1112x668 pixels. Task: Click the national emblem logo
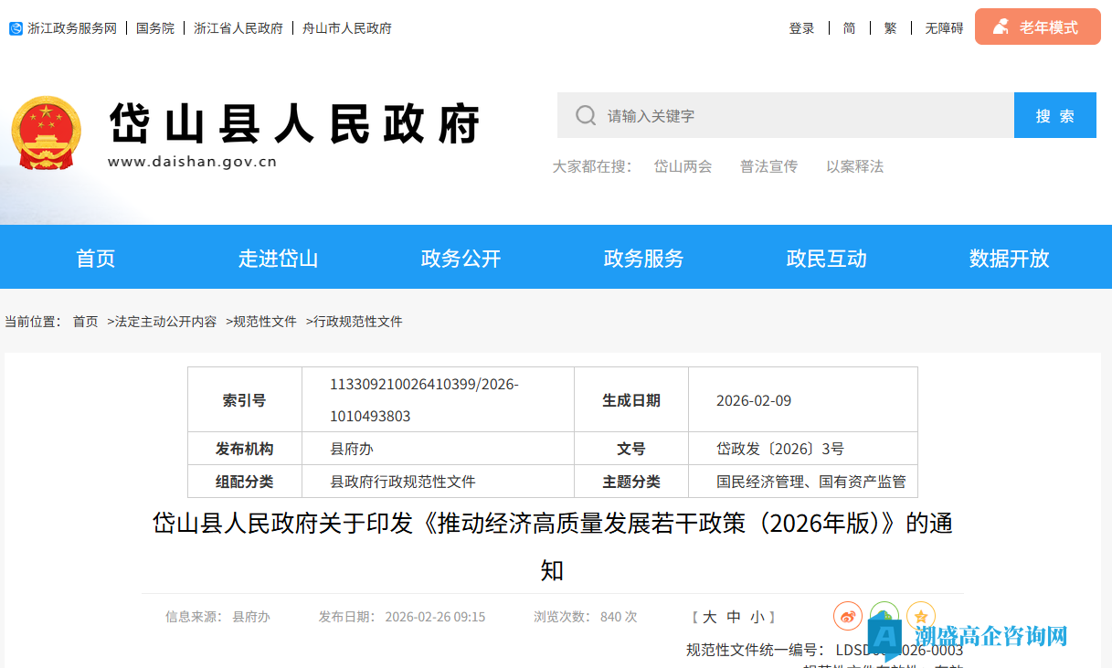(46, 133)
